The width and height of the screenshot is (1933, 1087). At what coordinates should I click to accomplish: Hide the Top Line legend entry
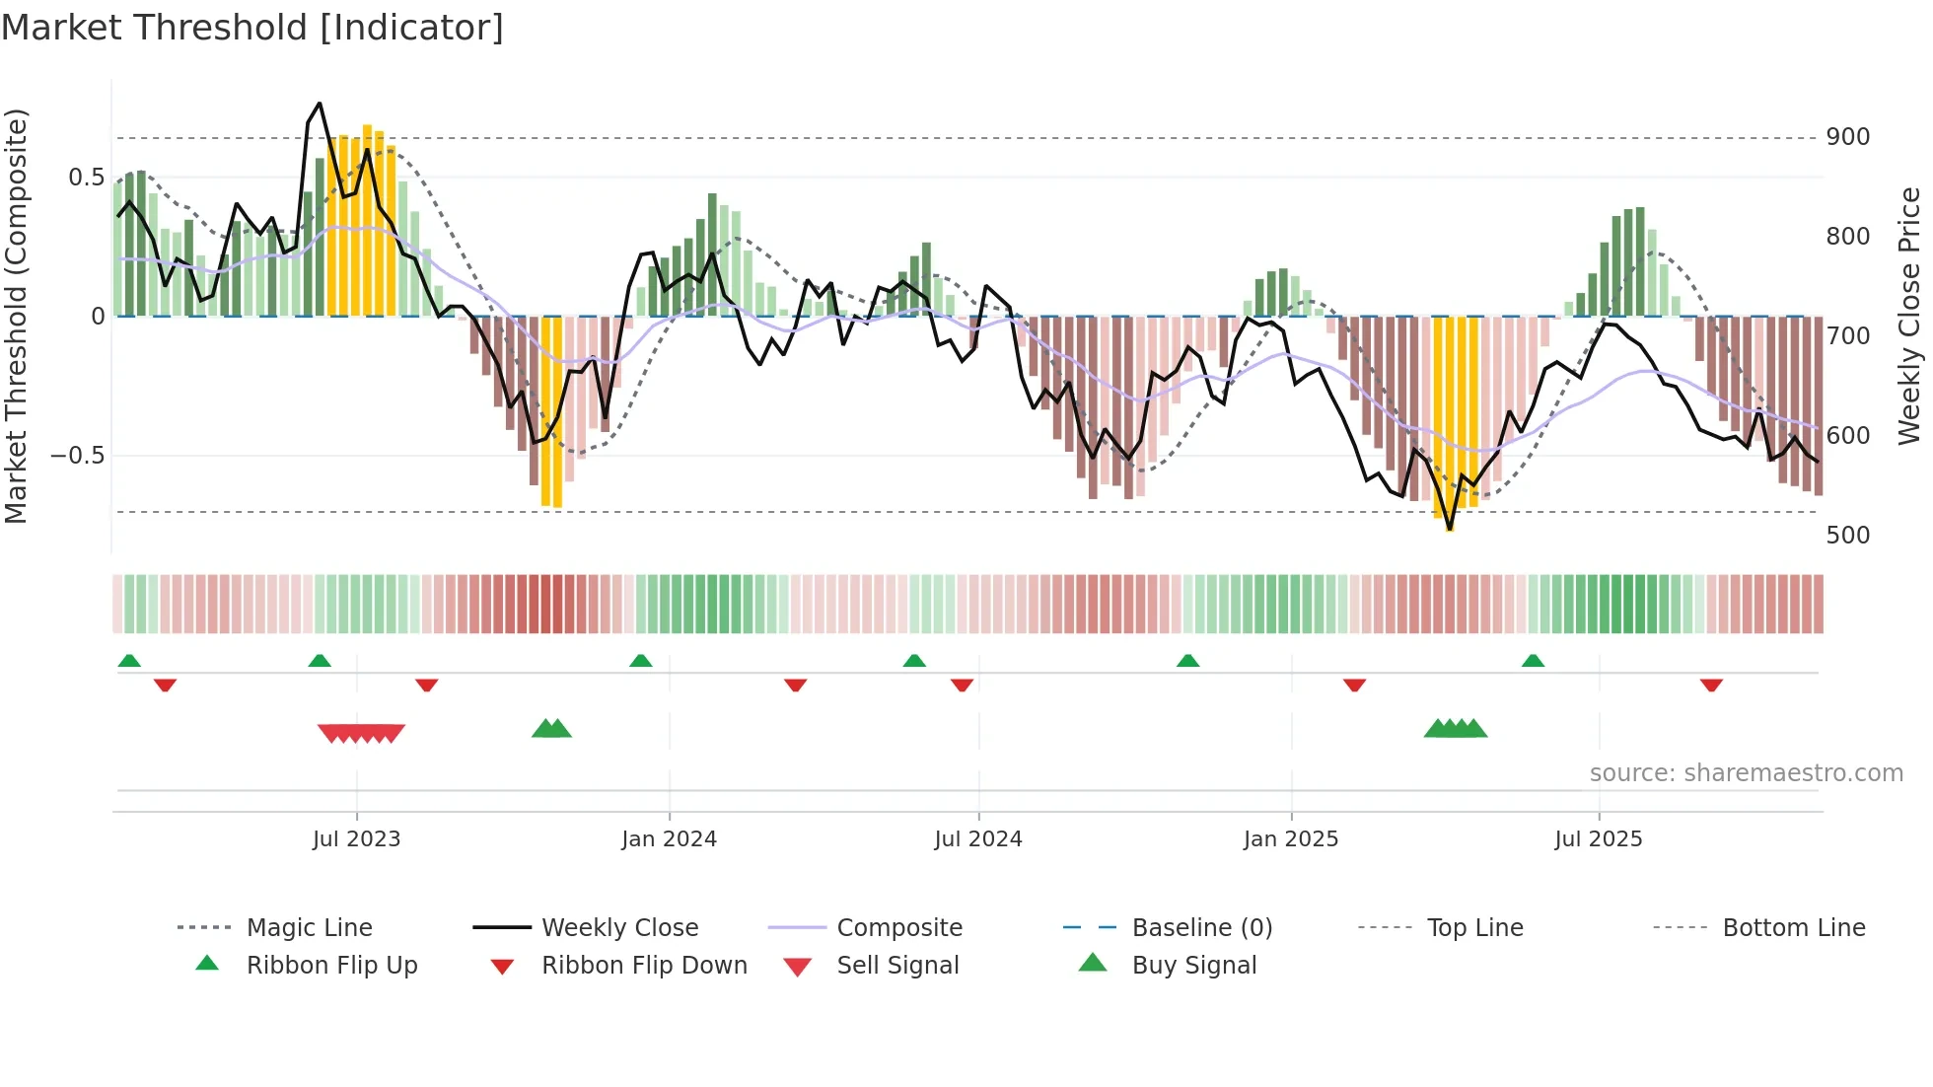tap(1474, 928)
